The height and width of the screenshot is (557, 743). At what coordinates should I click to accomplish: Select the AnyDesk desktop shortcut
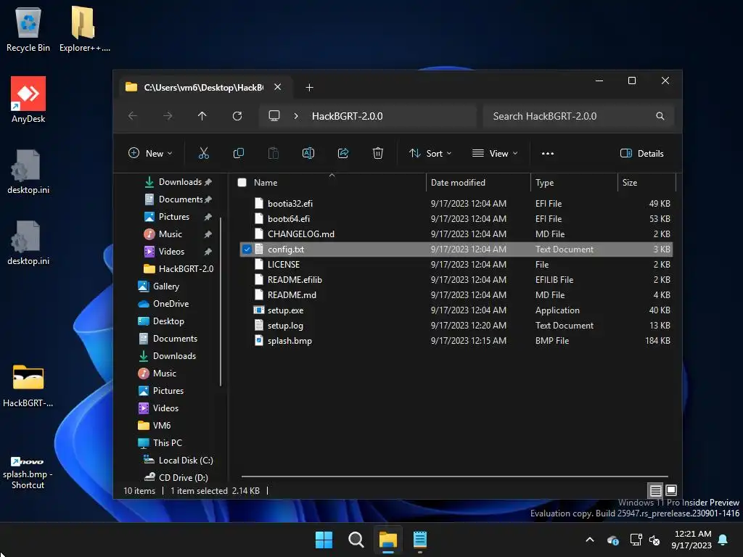(28, 100)
